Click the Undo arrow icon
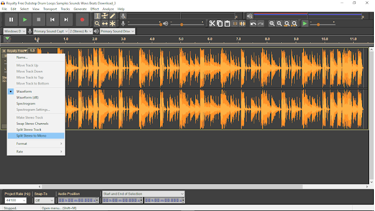Viewport: 375px width, 211px height. pyautogui.click(x=253, y=23)
